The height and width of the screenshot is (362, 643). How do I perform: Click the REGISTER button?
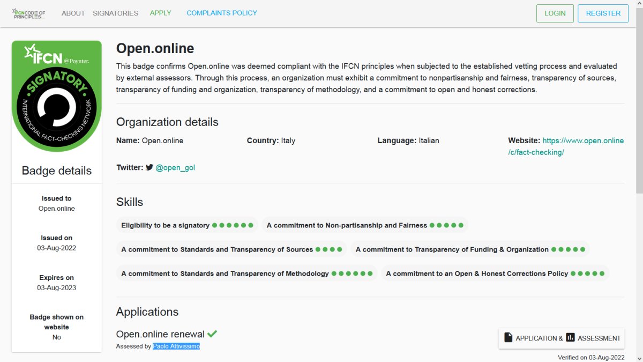click(603, 13)
